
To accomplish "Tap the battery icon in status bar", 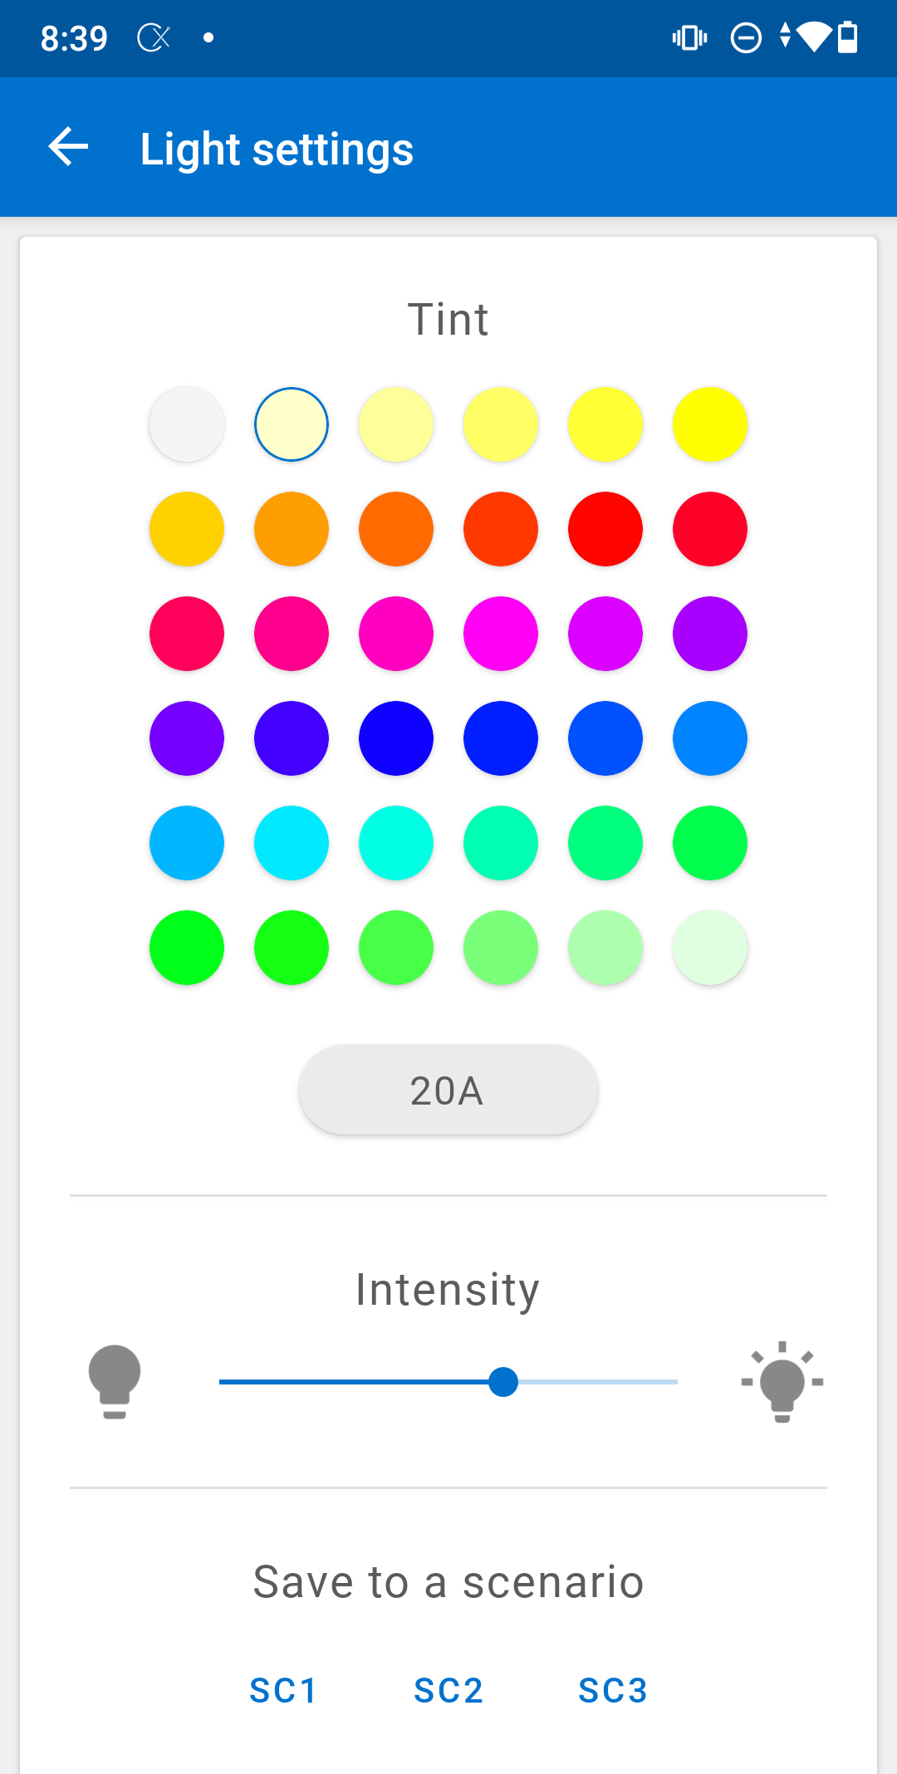I will (x=847, y=38).
